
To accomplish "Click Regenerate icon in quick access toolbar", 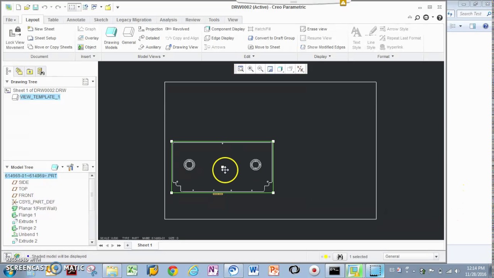I will (x=85, y=7).
